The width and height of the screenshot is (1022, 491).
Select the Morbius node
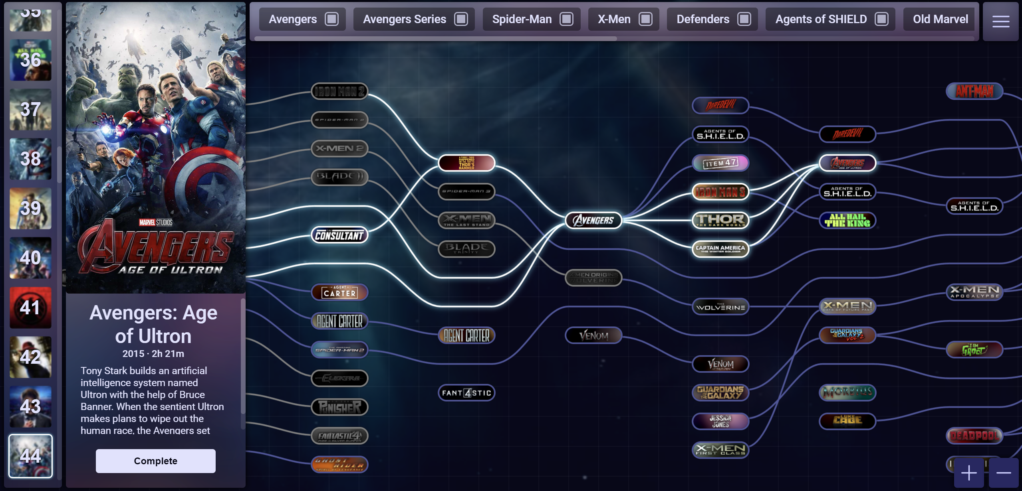[847, 392]
